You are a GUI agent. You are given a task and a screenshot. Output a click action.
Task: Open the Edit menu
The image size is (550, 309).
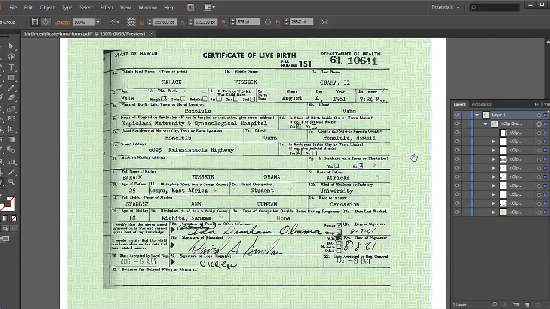point(28,7)
